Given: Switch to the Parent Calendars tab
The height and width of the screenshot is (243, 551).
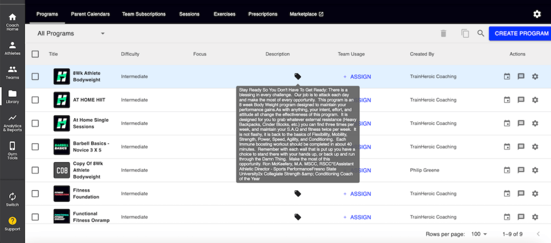Looking at the screenshot, I should (90, 13).
